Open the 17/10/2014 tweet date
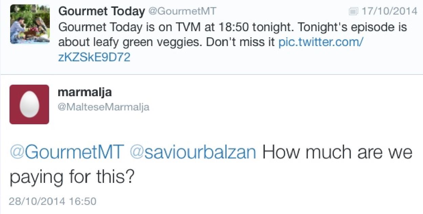 coord(389,12)
